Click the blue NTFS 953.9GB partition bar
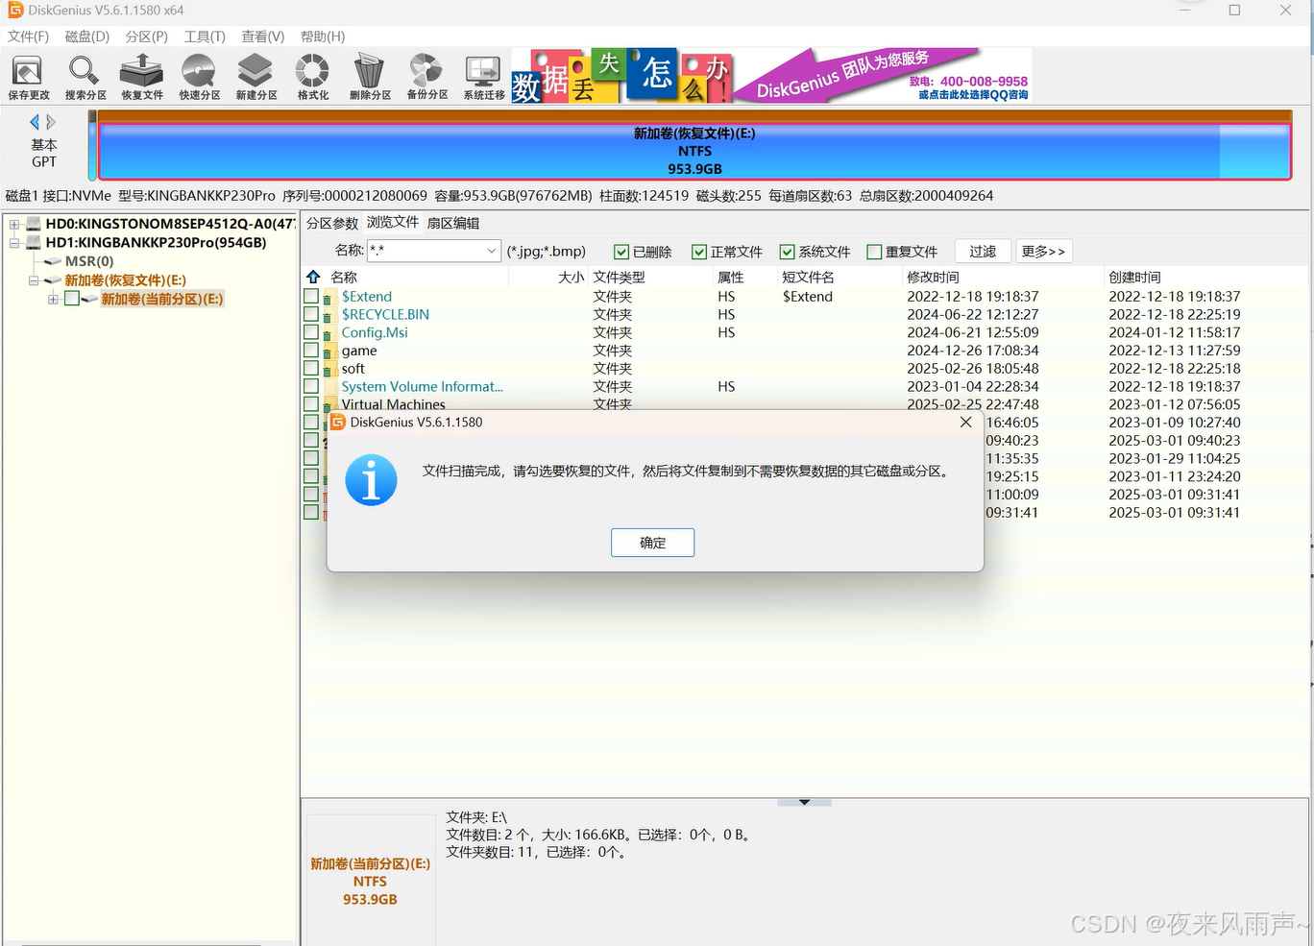 [694, 151]
